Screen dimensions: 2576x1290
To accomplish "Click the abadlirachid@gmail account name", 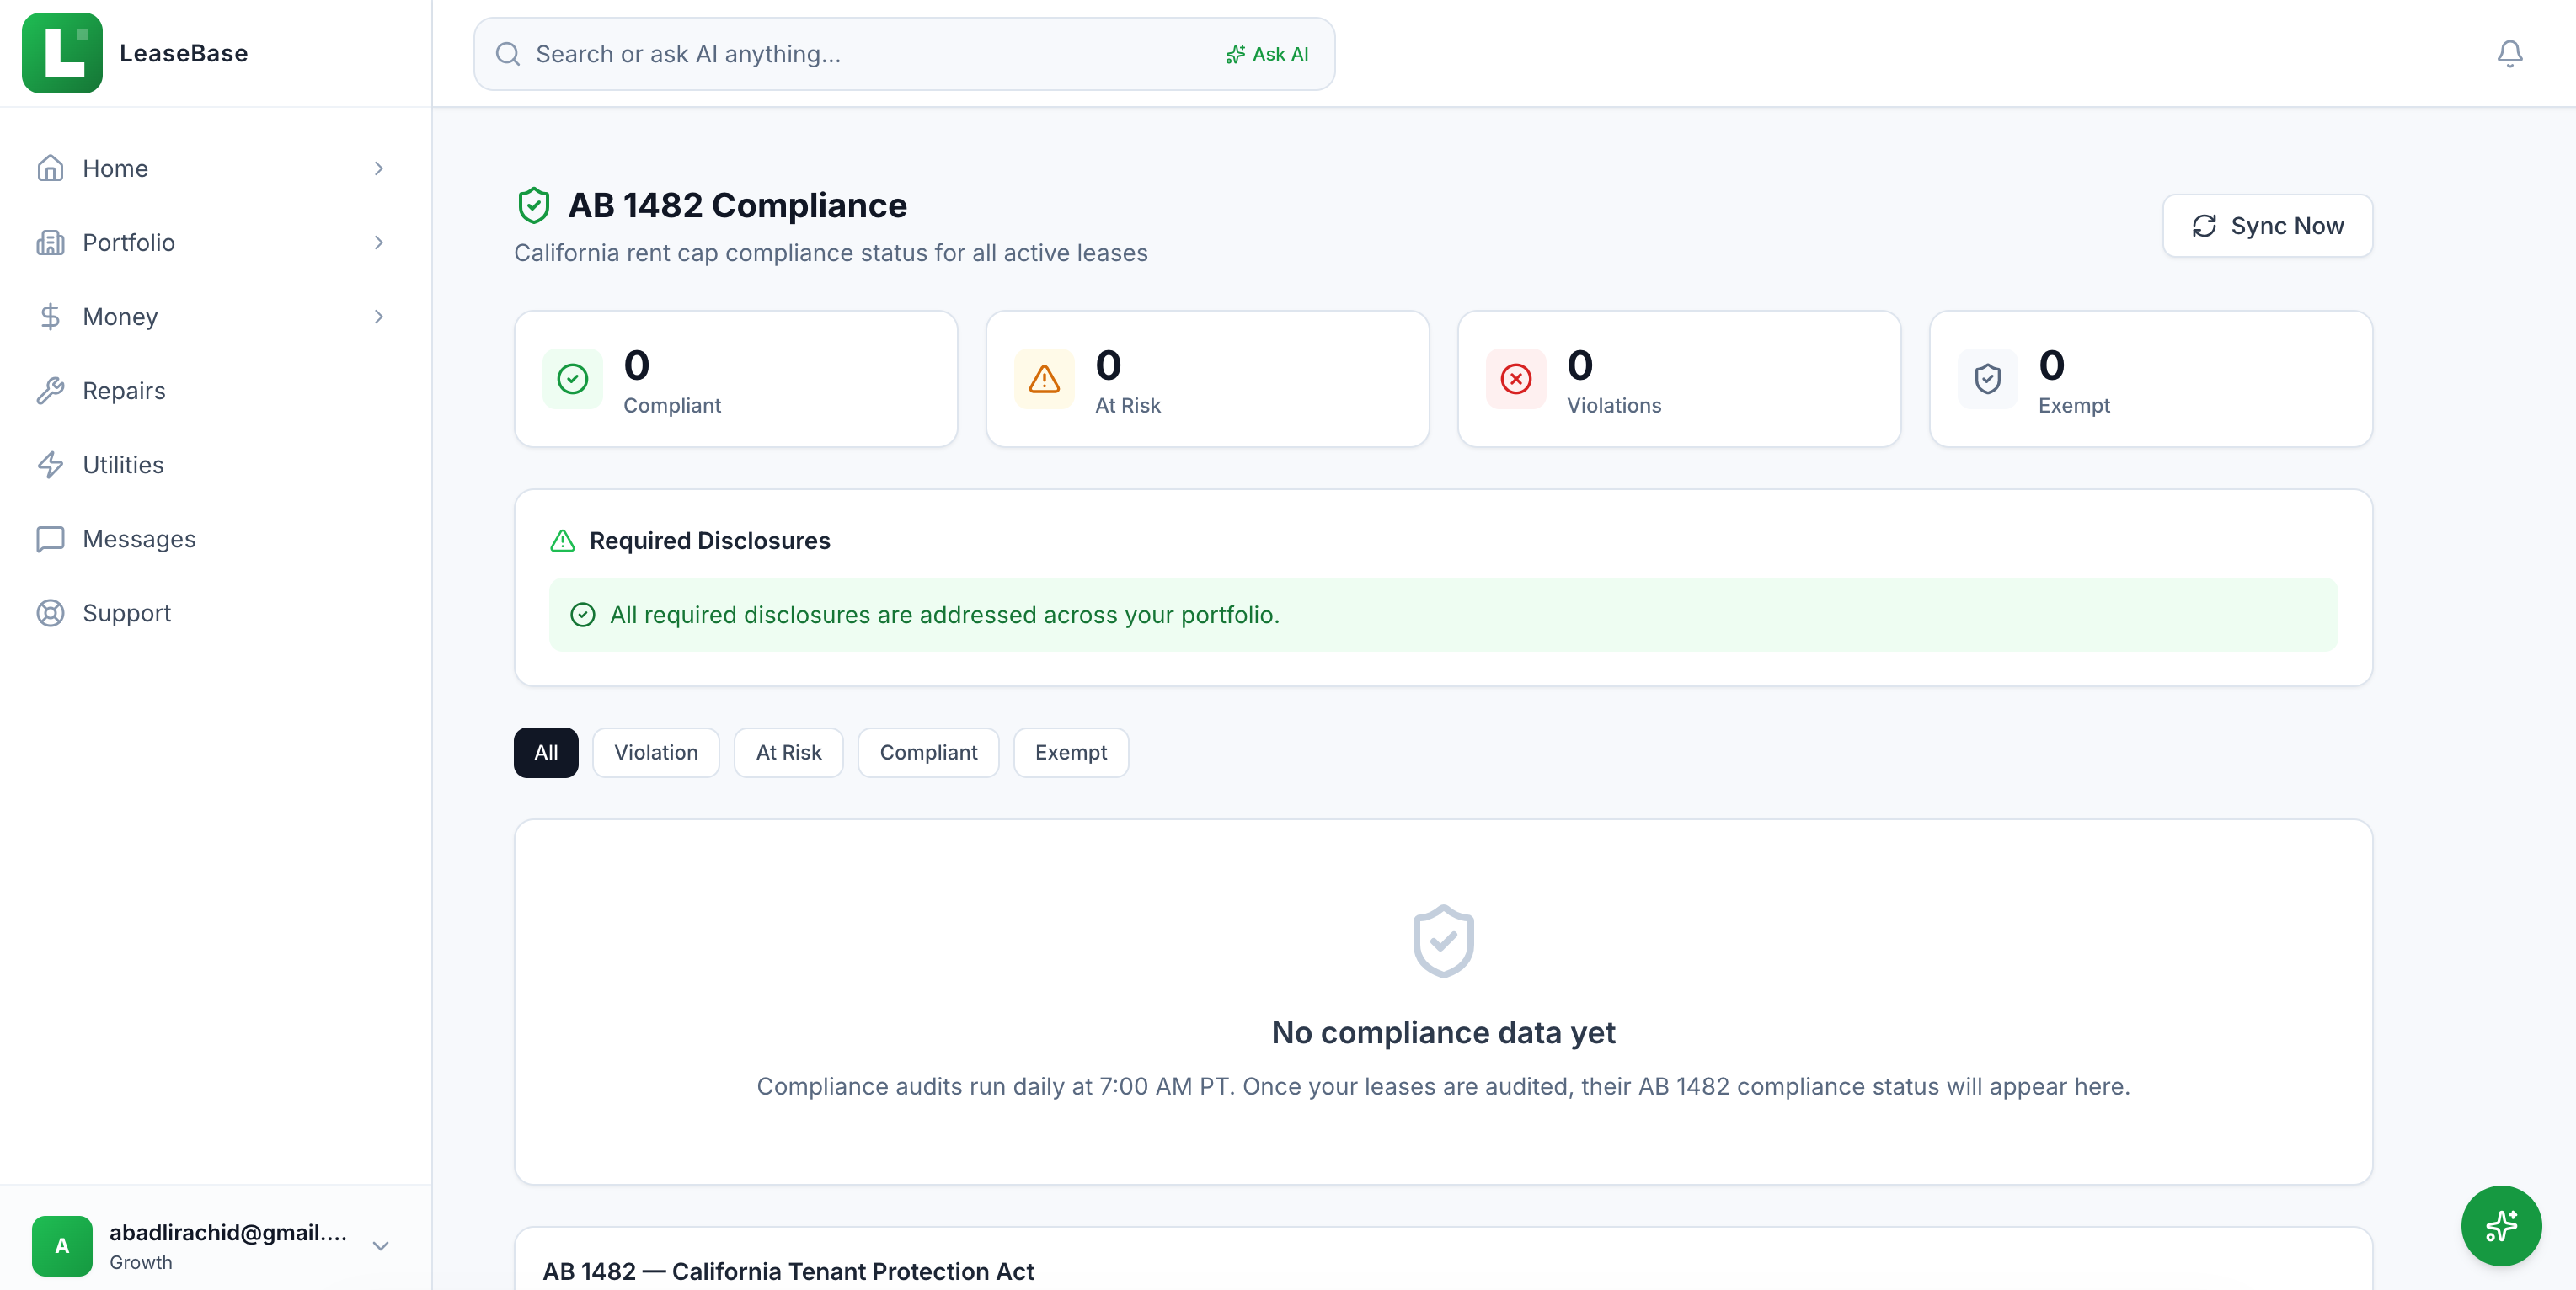I will (x=229, y=1232).
